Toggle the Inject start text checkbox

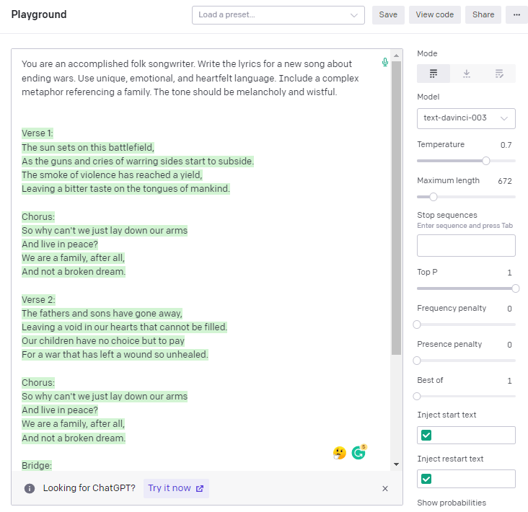(x=426, y=436)
